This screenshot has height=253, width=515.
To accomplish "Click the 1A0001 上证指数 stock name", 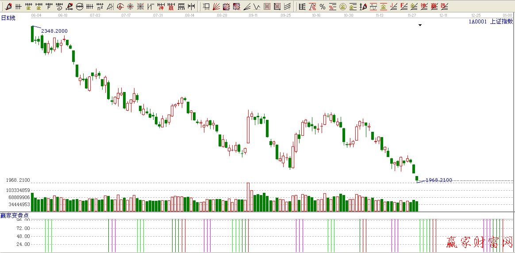I will [490, 21].
